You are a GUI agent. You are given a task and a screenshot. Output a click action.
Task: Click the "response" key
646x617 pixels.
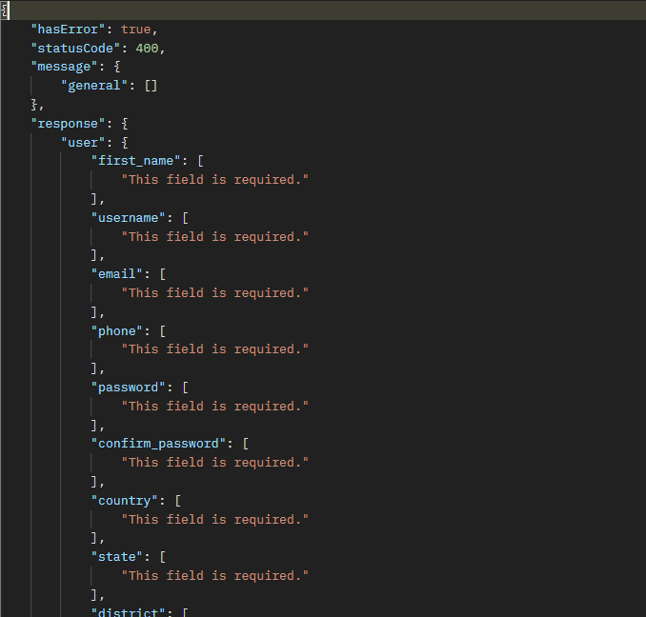[x=68, y=124]
